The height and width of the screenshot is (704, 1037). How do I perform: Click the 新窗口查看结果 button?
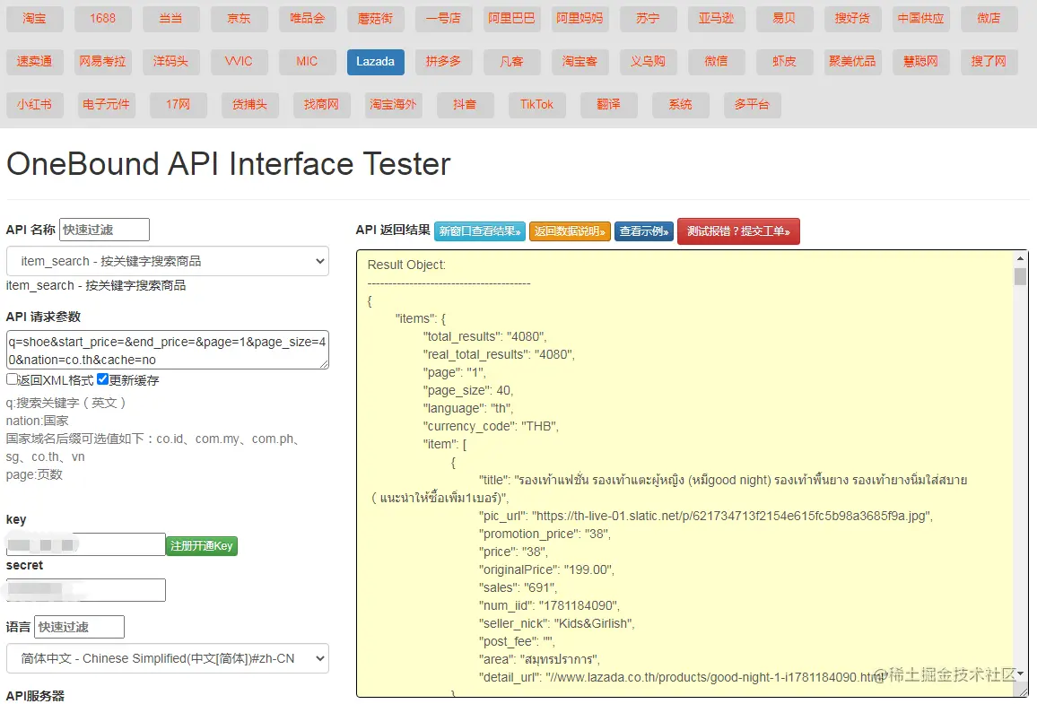480,231
